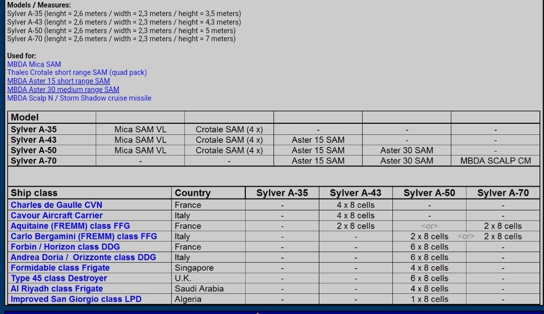The height and width of the screenshot is (314, 544).
Task: Click 'Aster 15 SAM' in the Sylver A-43 row
Action: pyautogui.click(x=318, y=140)
